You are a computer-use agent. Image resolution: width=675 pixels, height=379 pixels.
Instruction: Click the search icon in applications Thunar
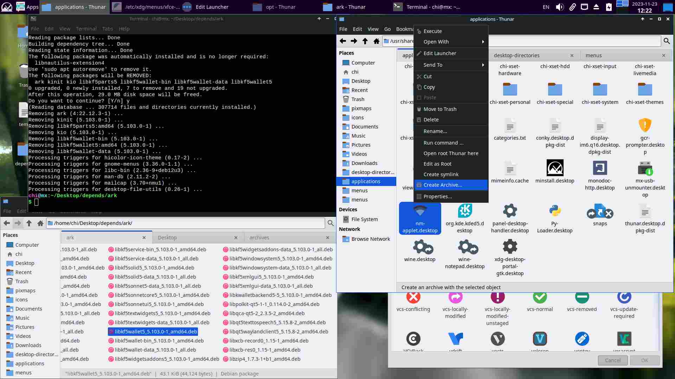click(x=667, y=41)
